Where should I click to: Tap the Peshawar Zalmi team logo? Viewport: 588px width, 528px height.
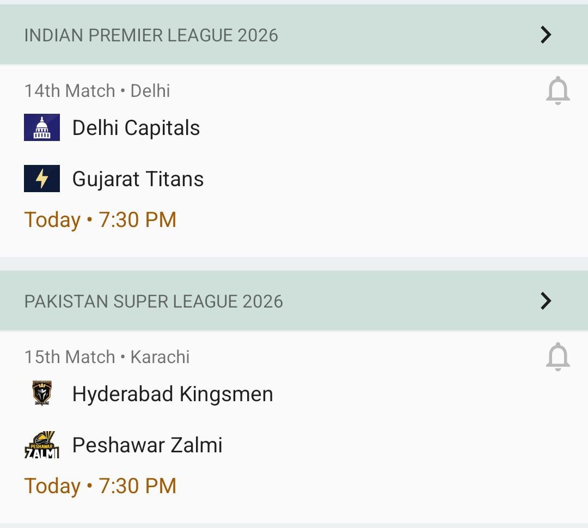coord(42,445)
